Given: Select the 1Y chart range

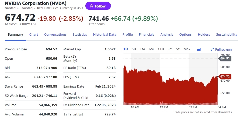Looking at the screenshot, I should click(170, 49).
